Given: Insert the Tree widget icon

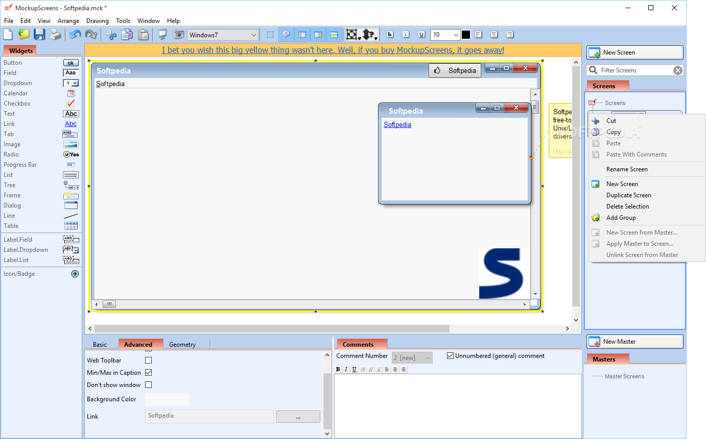Looking at the screenshot, I should point(71,185).
